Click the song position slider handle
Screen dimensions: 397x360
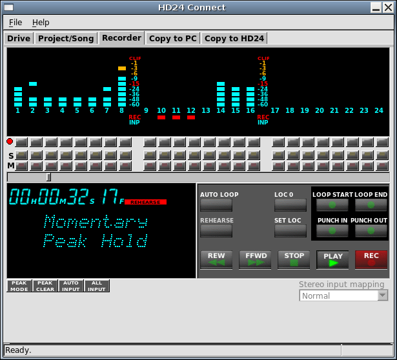[48, 177]
